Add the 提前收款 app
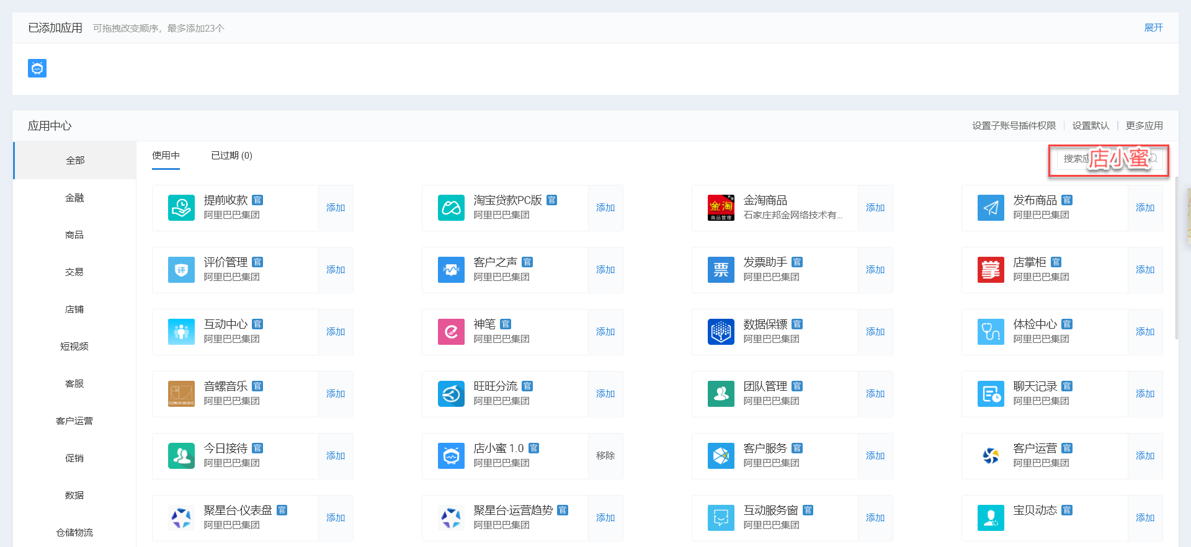The height and width of the screenshot is (547, 1191). (x=336, y=208)
